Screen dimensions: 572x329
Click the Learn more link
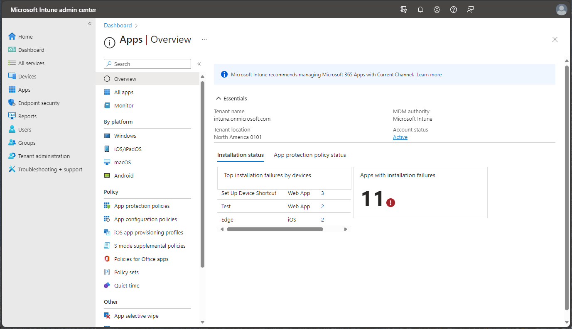click(x=429, y=75)
